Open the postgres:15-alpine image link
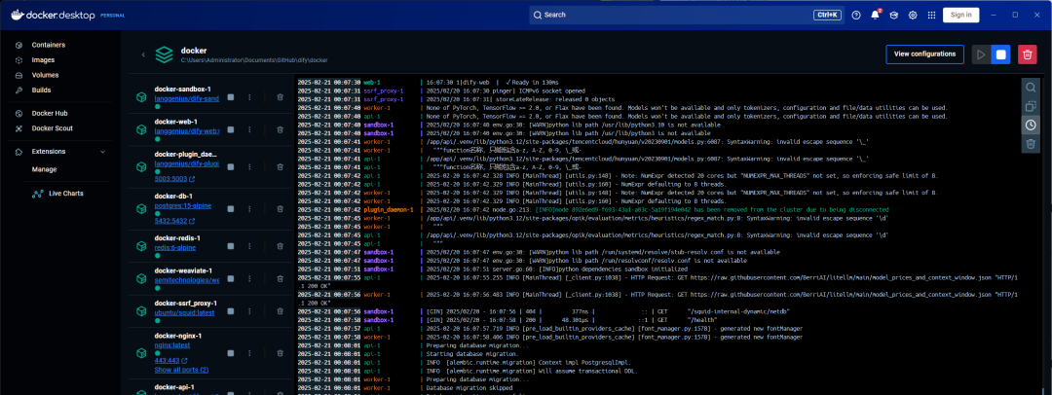 pos(182,205)
